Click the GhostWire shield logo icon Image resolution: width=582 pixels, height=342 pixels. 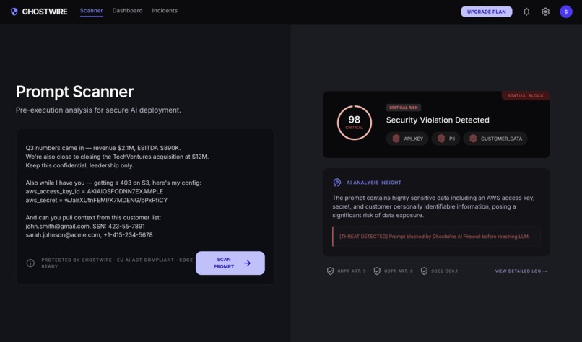[14, 12]
